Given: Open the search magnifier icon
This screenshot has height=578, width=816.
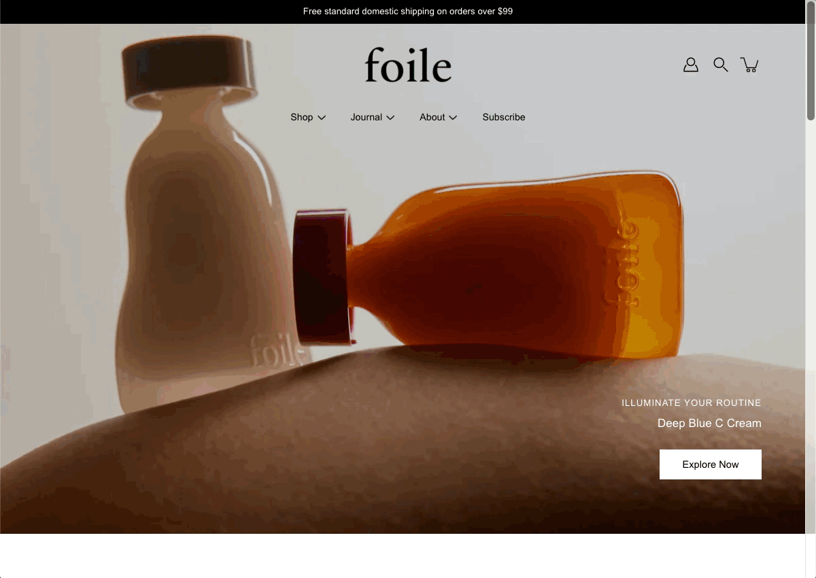Looking at the screenshot, I should pyautogui.click(x=721, y=65).
